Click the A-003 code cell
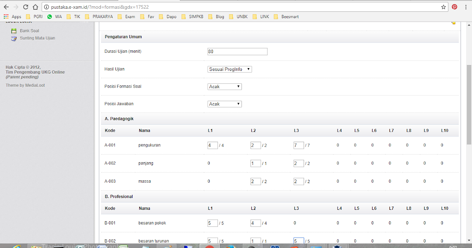 110,181
